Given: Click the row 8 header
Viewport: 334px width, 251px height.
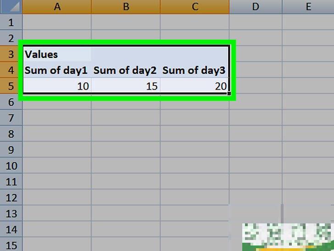Looking at the screenshot, I should tap(11, 134).
